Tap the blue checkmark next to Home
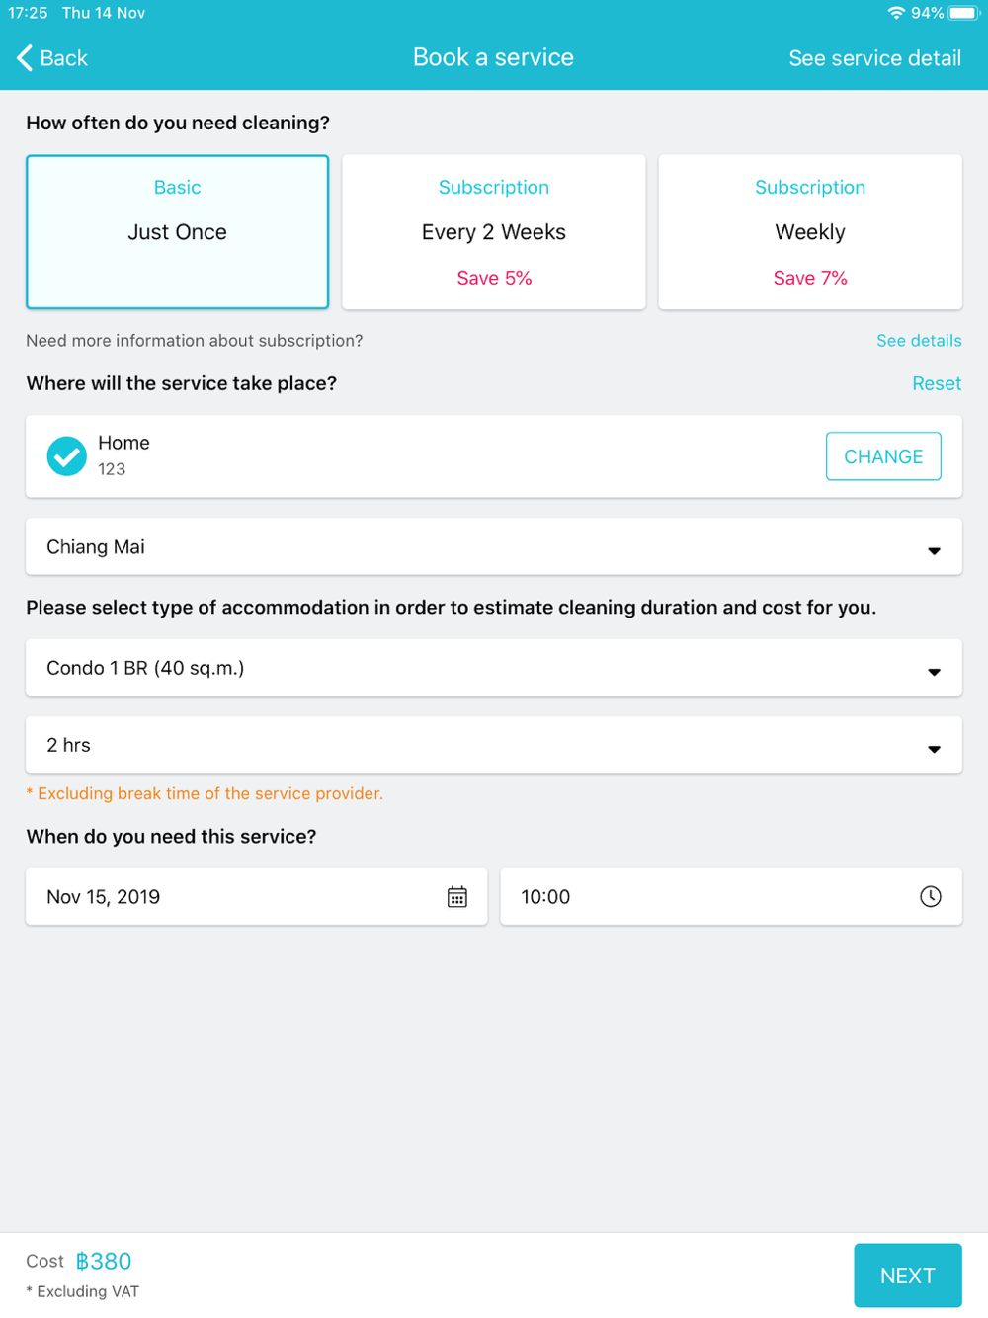This screenshot has height=1318, width=988. tap(67, 456)
